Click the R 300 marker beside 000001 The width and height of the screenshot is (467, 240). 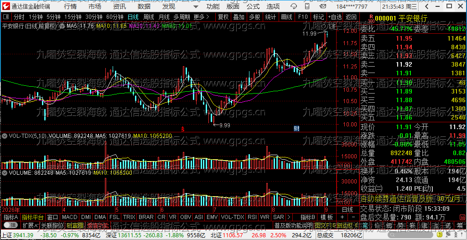coord(371,19)
